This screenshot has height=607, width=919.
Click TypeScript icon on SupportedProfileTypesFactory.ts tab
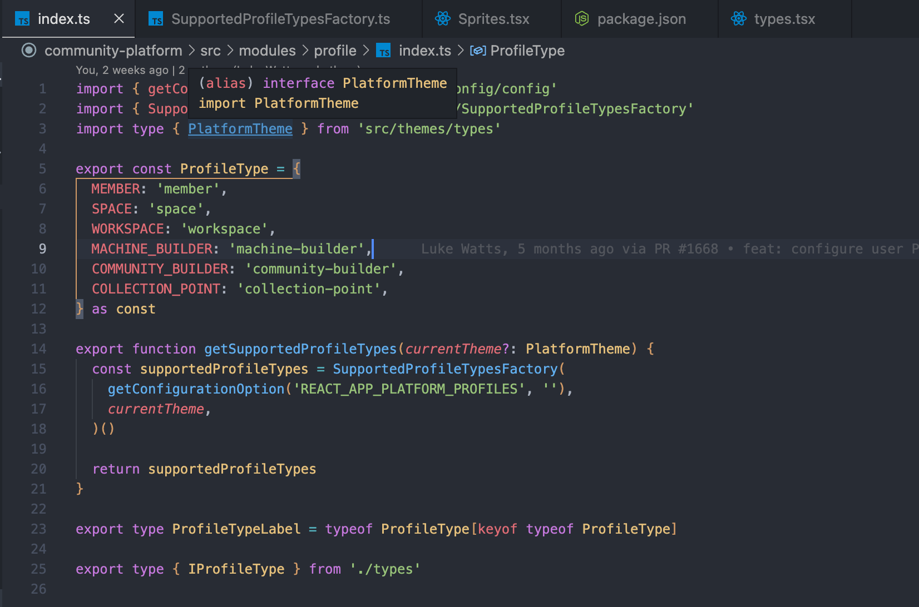[156, 19]
